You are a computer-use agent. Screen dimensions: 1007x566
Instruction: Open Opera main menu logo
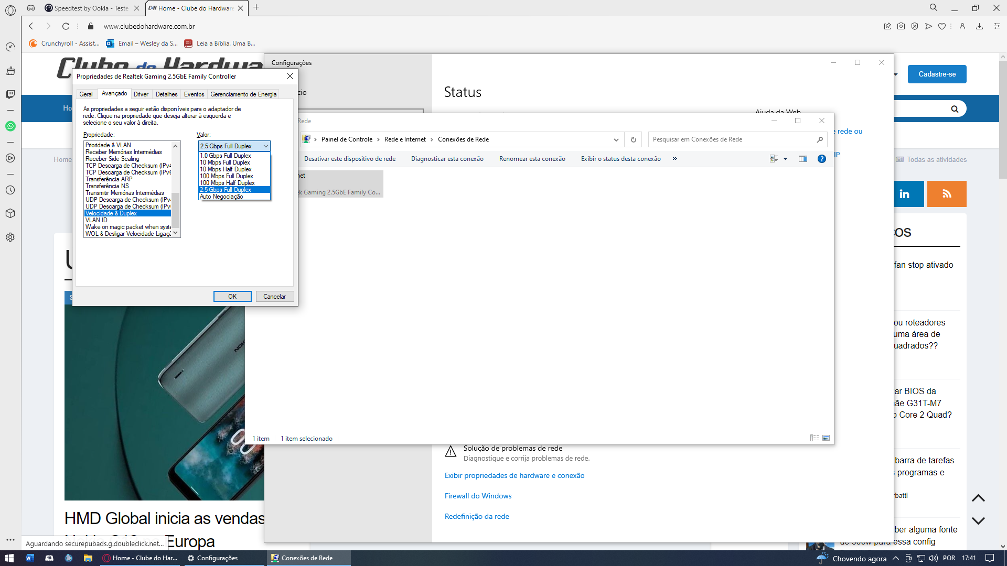point(10,10)
